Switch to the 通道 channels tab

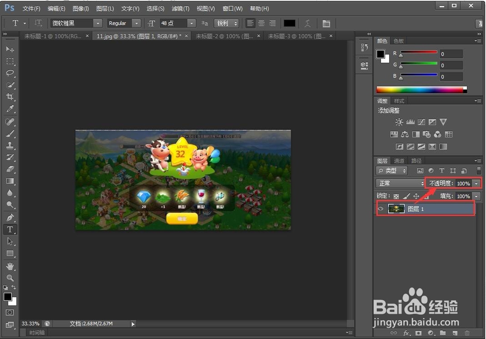pos(399,160)
